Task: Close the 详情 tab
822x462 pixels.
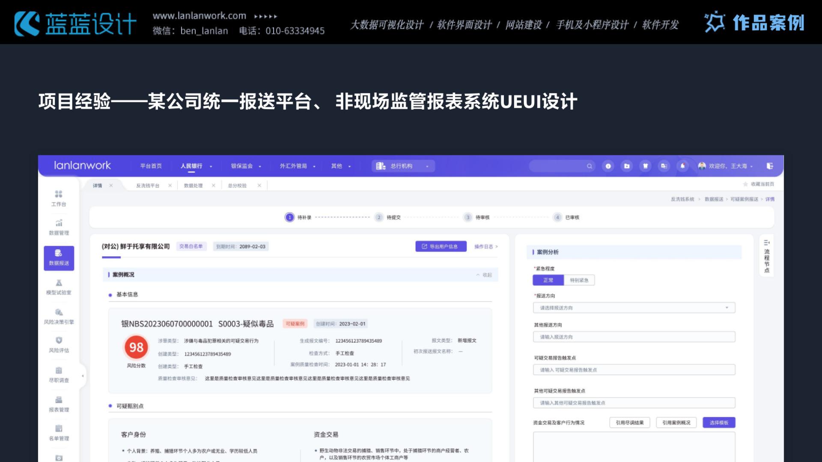Action: tap(111, 185)
